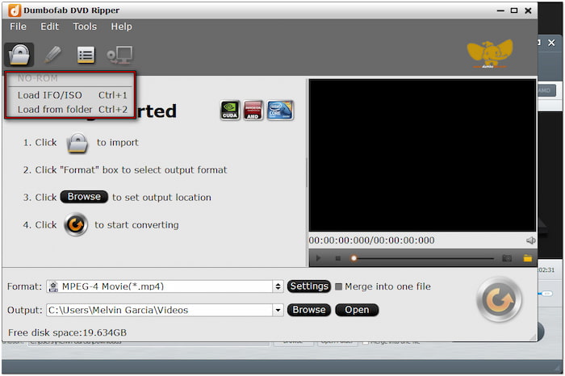
Task: Click the Intel Core acceleration badge
Action: tap(279, 111)
